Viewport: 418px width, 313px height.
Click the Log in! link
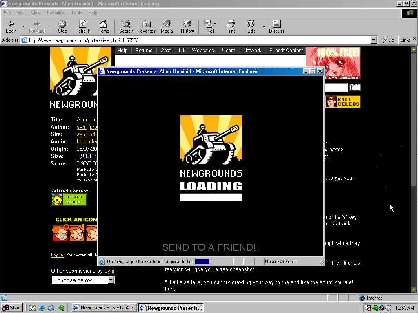pyautogui.click(x=58, y=255)
